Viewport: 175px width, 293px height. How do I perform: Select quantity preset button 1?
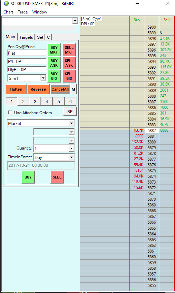(11, 101)
